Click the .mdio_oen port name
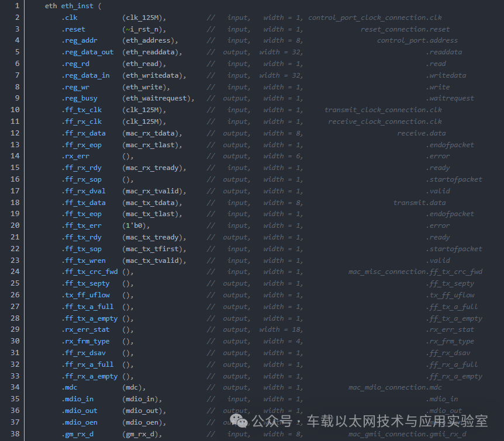The width and height of the screenshot is (504, 441). [x=80, y=422]
